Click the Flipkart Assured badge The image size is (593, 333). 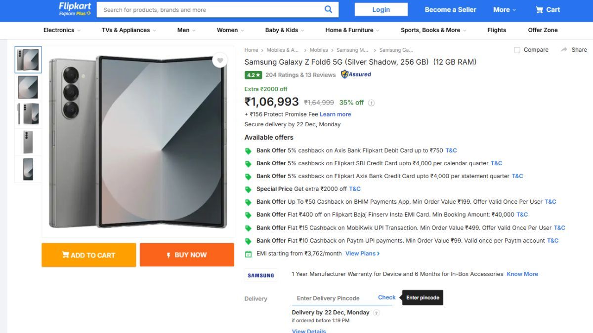click(356, 74)
